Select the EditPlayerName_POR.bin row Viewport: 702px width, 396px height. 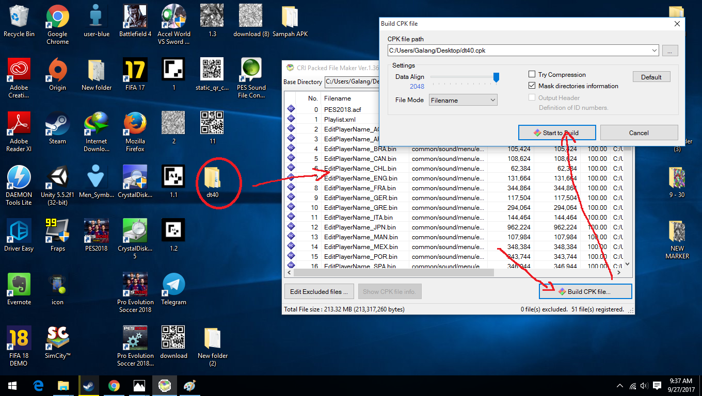[454, 256]
